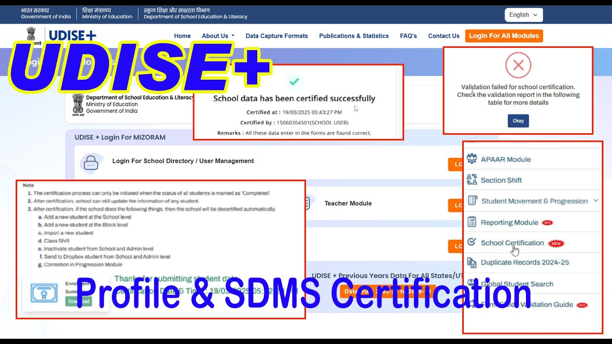This screenshot has height=344, width=612.
Task: Click the Section Shift sidebar icon
Action: coord(472,180)
